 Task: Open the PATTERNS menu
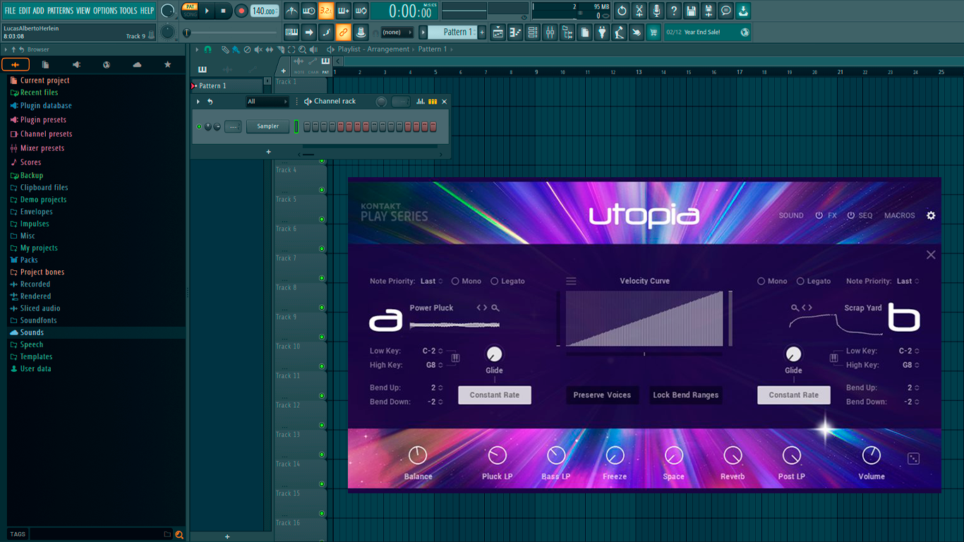[60, 11]
